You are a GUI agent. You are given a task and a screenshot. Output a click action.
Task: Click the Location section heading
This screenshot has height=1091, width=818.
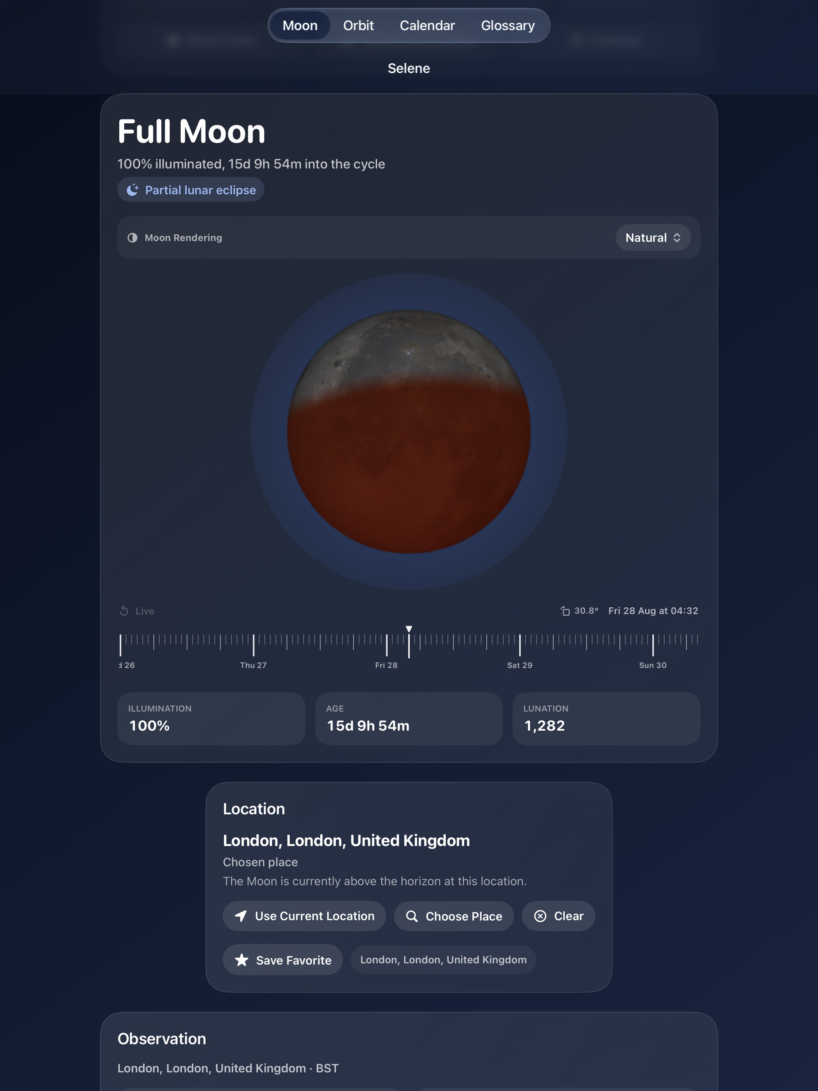254,809
